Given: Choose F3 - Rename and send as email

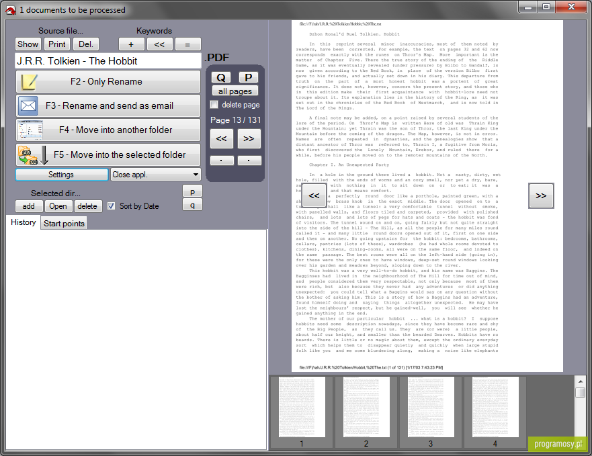Looking at the screenshot, I should 108,105.
